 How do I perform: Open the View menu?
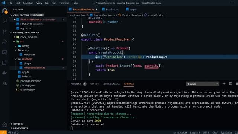point(39,3)
